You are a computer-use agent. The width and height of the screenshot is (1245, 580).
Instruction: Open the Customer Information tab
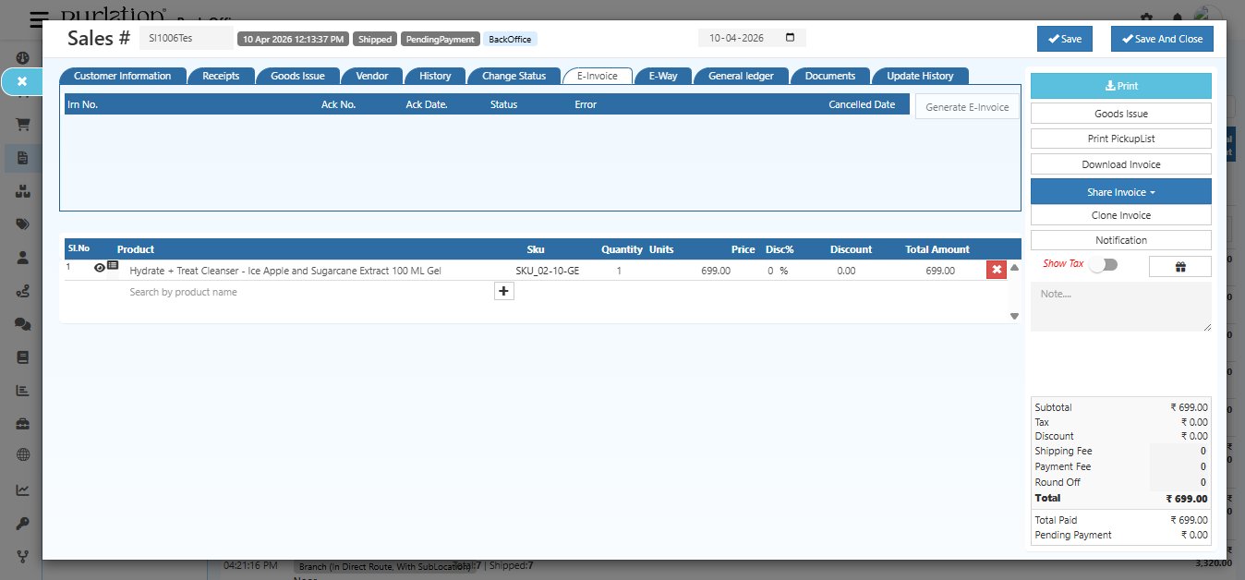[x=125, y=76]
